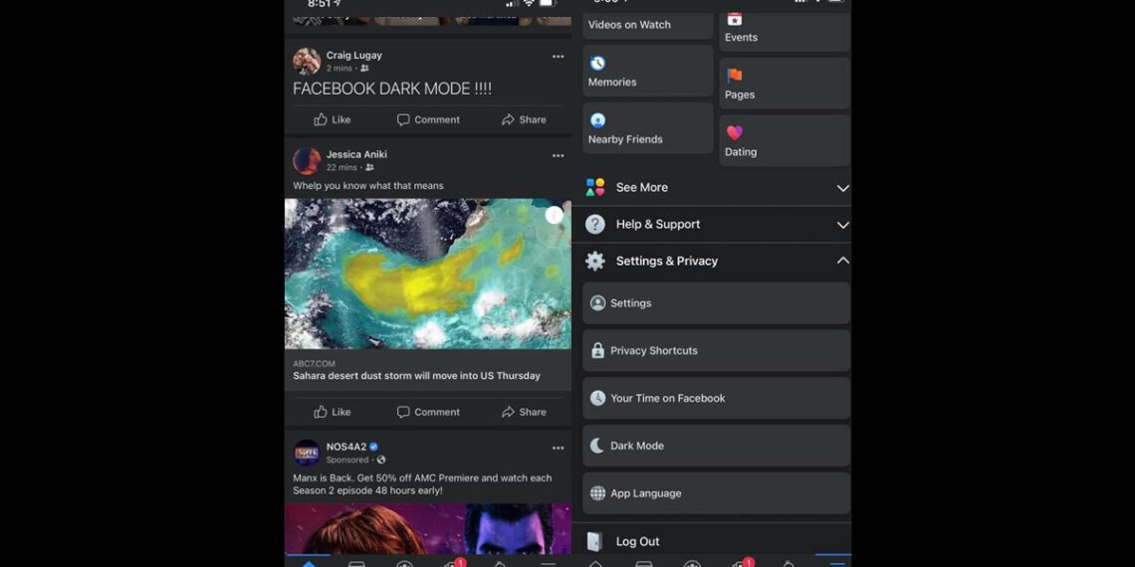Open Craig Lugay's profile picture
1135x567 pixels.
point(307,62)
